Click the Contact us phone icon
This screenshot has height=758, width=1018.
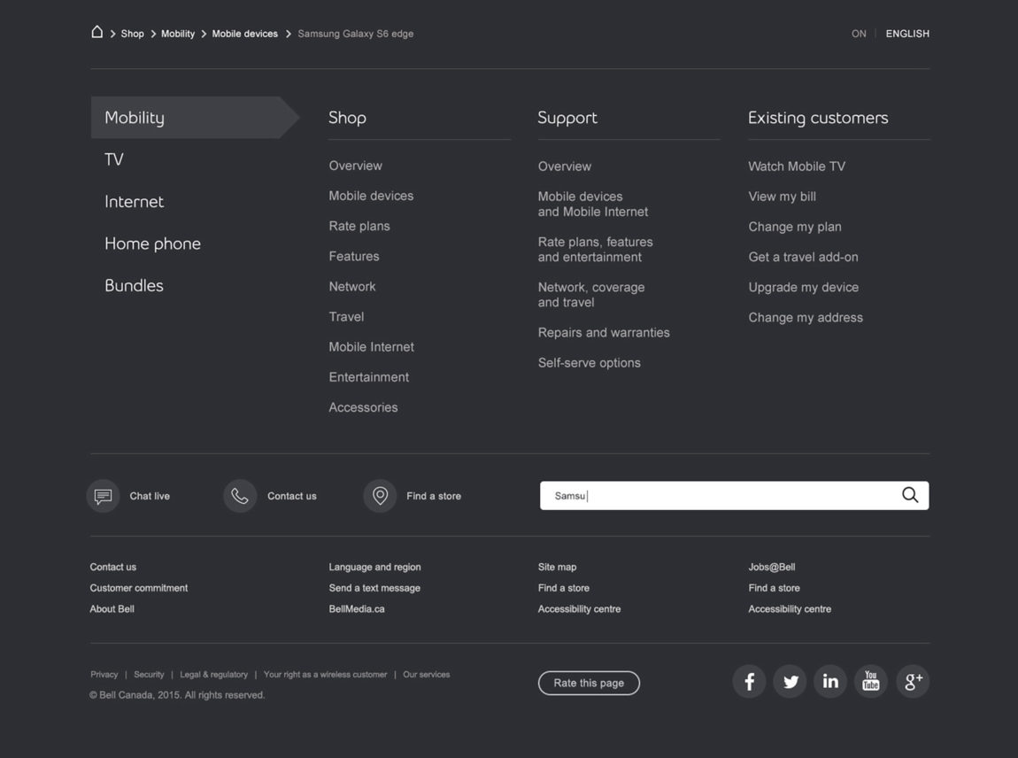click(240, 496)
